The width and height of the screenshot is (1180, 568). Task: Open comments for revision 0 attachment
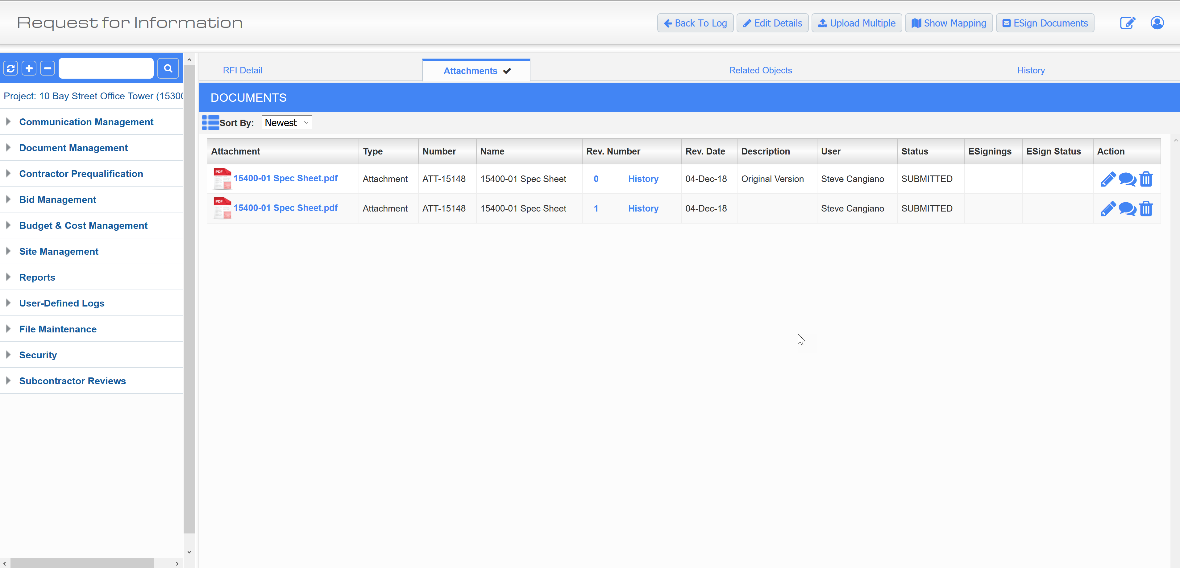click(x=1127, y=179)
